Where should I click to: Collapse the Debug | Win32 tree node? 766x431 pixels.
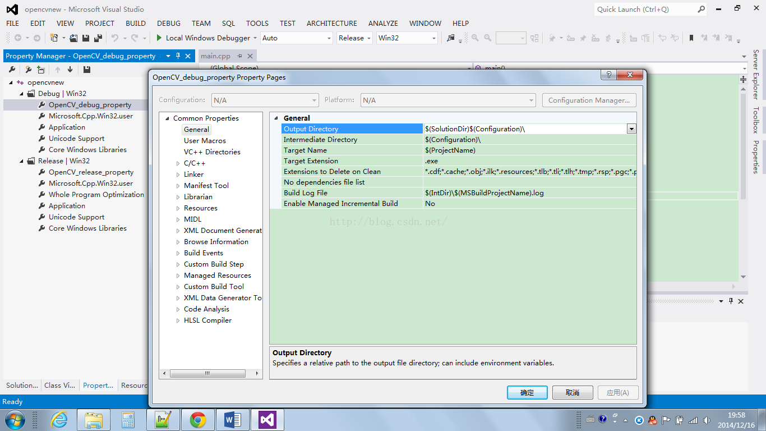click(22, 94)
